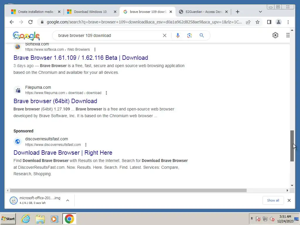Open more options for the Softexia result
Screen dimensions: 300x225
[95, 50]
